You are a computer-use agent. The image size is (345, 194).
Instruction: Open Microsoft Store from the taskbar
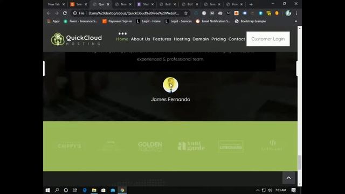pos(103,190)
